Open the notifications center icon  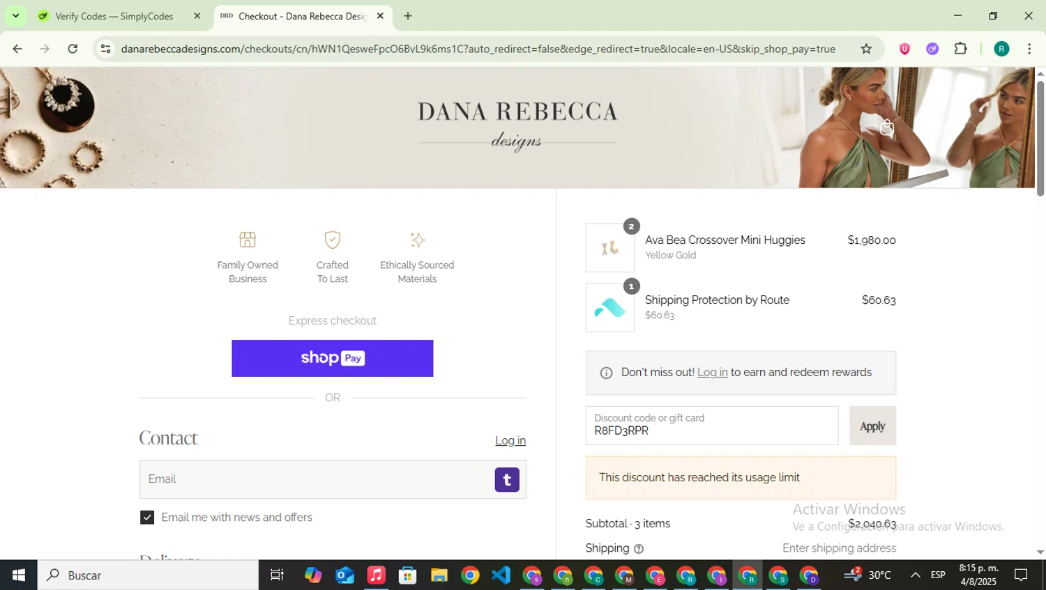tap(1021, 575)
